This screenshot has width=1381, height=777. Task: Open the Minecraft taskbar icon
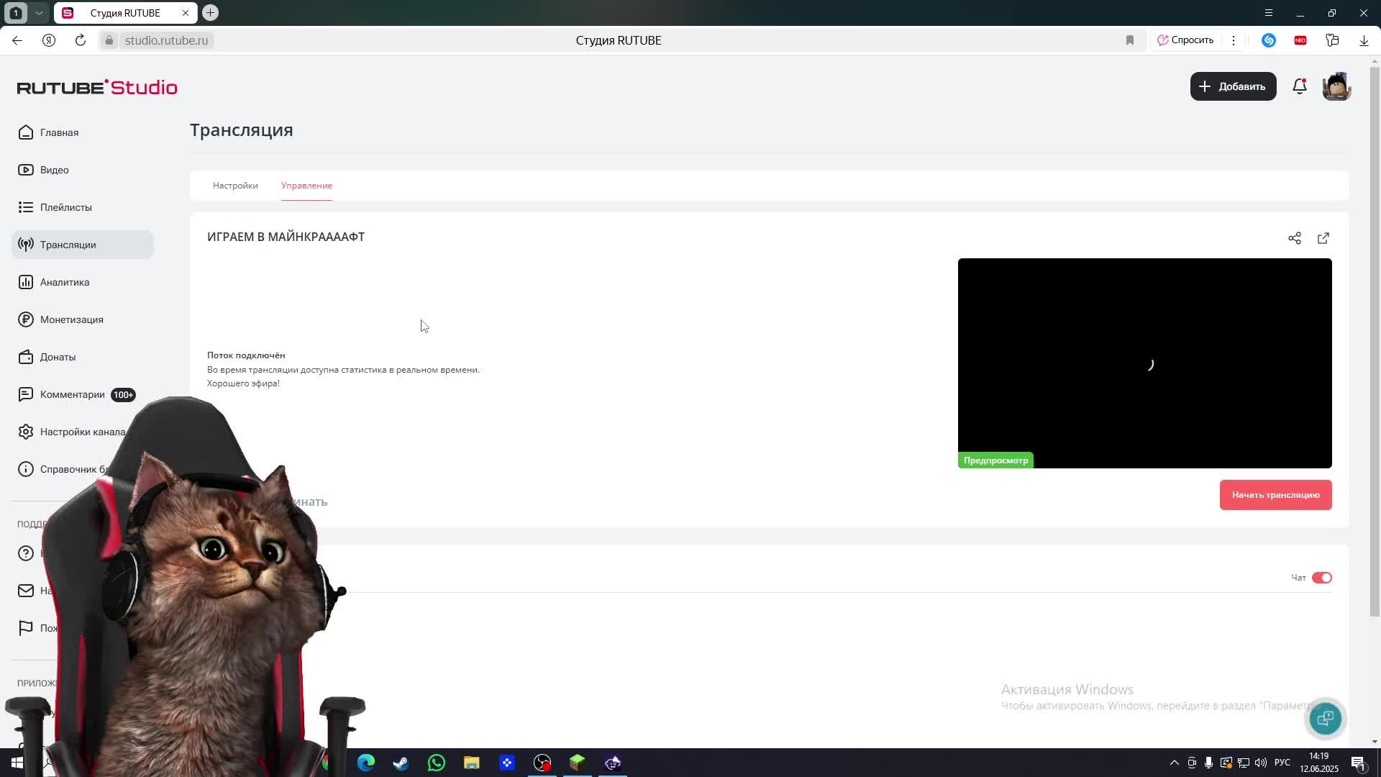click(578, 763)
